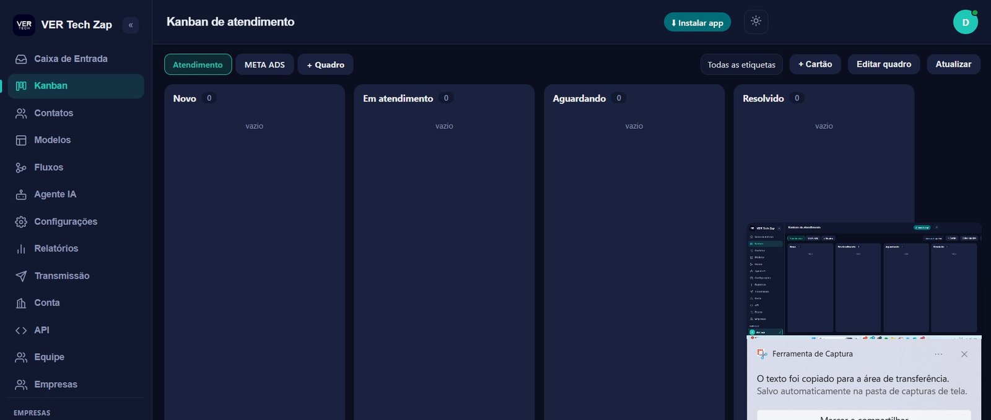Click the Contatos people icon
This screenshot has height=420, width=991.
pyautogui.click(x=21, y=113)
